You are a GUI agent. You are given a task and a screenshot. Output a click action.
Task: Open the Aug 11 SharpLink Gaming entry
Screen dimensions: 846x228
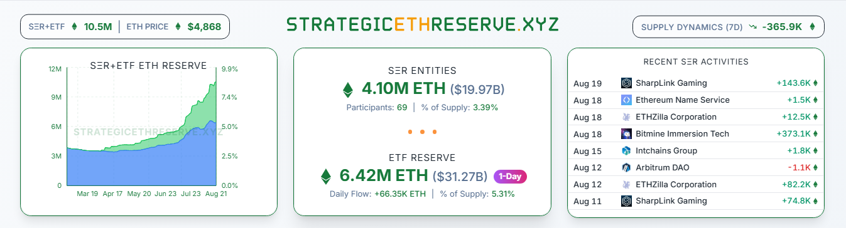(697, 201)
